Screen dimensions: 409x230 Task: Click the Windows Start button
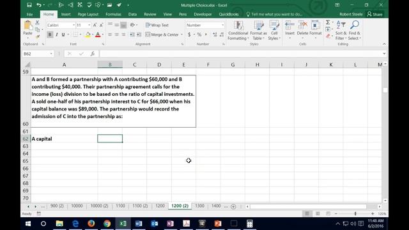pos(28,224)
